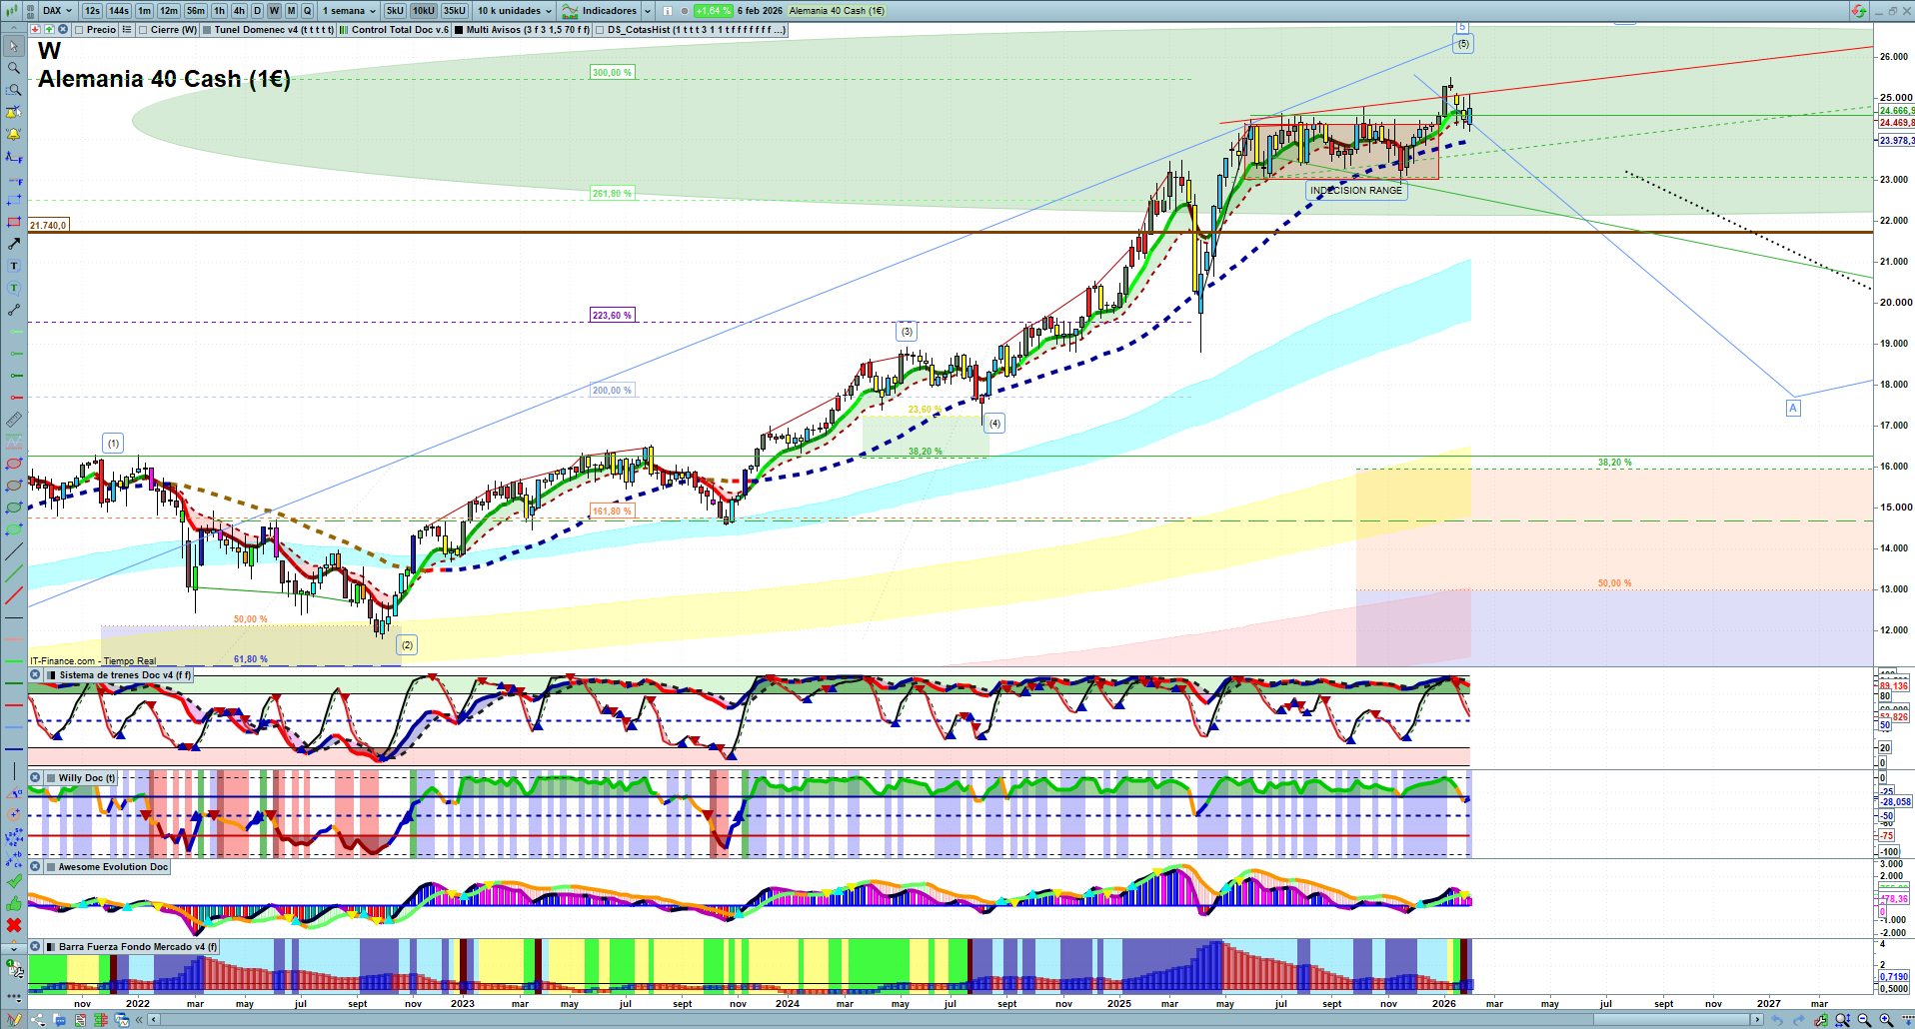This screenshot has height=1029, width=1915.
Task: Click the horizontal scrollbar thumb at bottom
Action: tap(1673, 1020)
